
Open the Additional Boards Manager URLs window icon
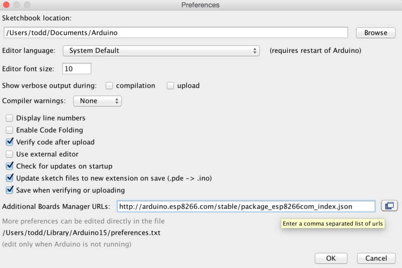point(389,206)
